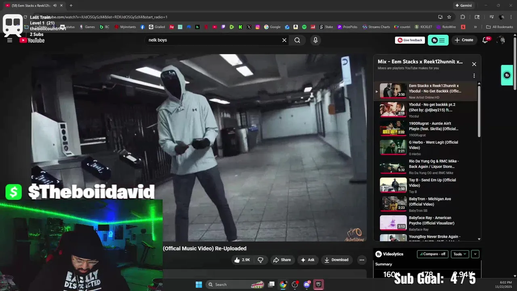517x291 pixels.
Task: Collapse the Videolytics panel chevron
Action: (x=475, y=254)
